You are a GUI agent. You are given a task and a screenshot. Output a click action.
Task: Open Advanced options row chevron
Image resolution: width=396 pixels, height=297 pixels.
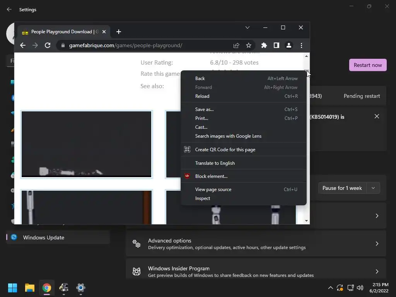tap(377, 244)
